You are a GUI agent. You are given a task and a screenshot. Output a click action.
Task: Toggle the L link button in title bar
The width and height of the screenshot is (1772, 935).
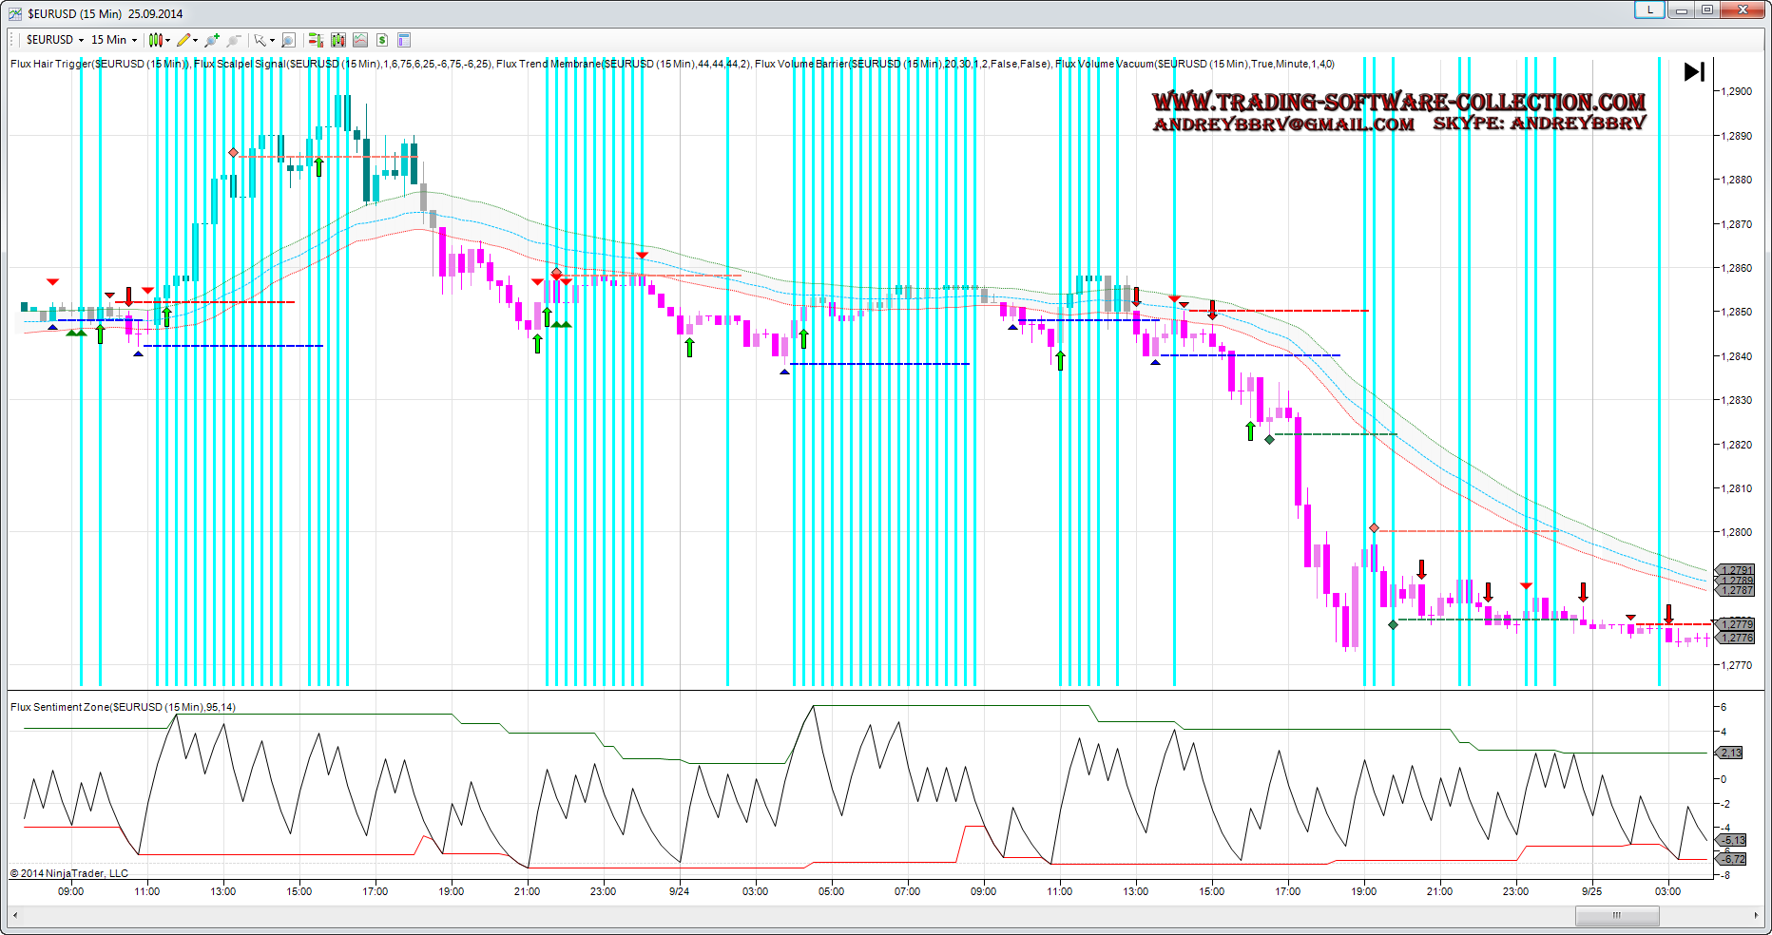click(1649, 10)
